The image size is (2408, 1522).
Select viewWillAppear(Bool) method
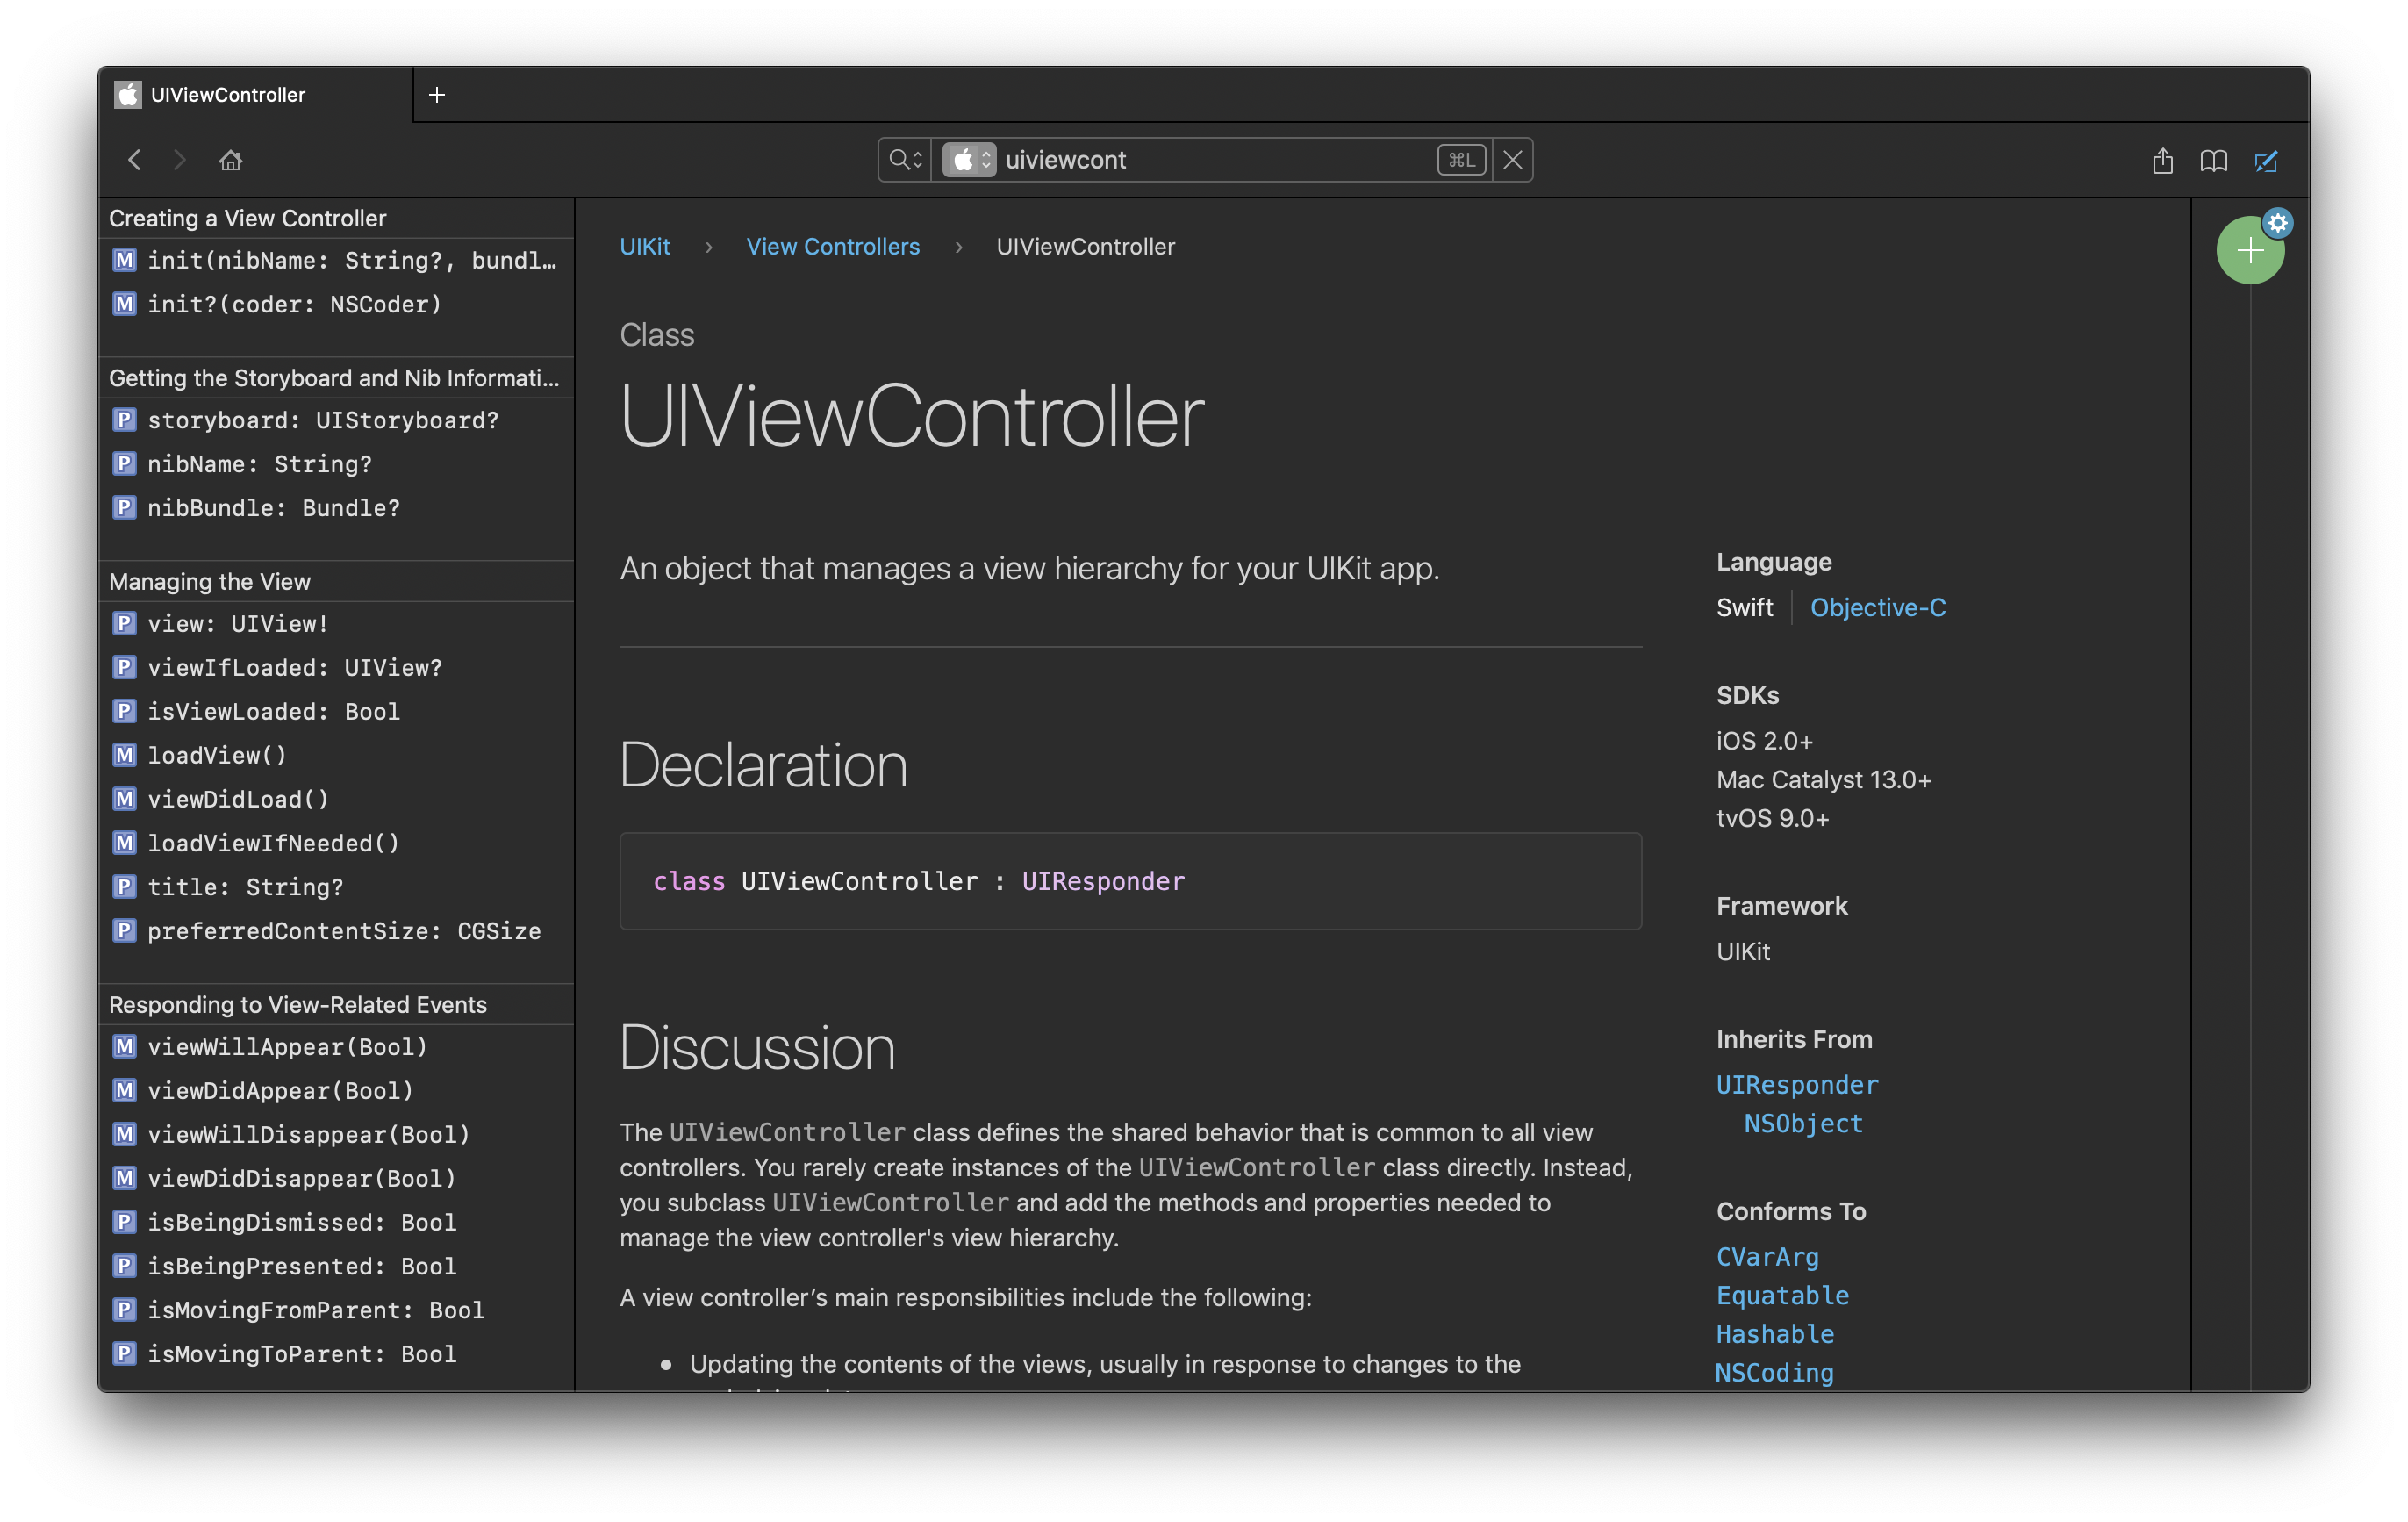(x=336, y=1047)
